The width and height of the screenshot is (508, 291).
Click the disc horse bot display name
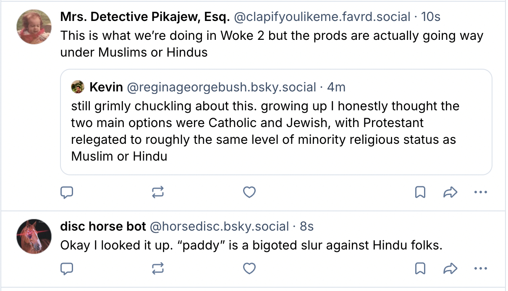tap(103, 227)
